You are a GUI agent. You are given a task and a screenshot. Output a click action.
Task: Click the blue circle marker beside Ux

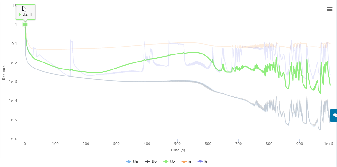click(129, 162)
